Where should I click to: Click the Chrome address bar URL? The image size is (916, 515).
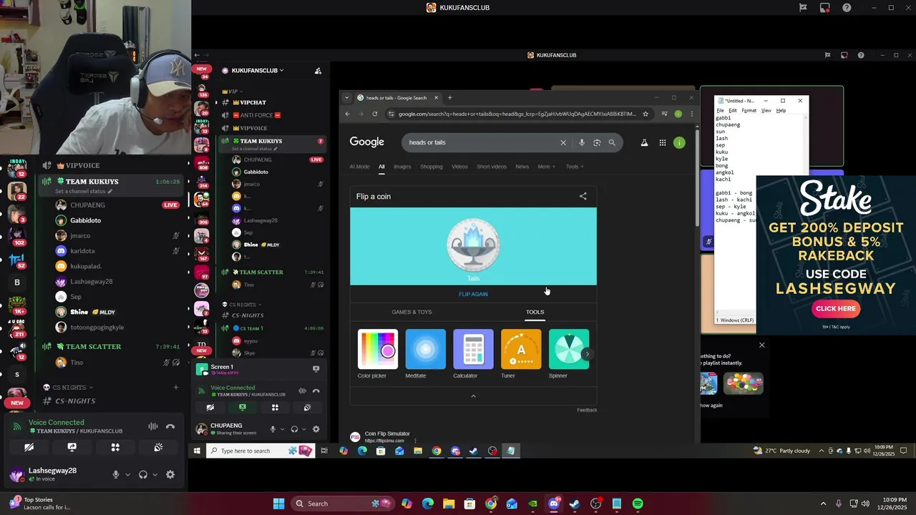pyautogui.click(x=517, y=114)
